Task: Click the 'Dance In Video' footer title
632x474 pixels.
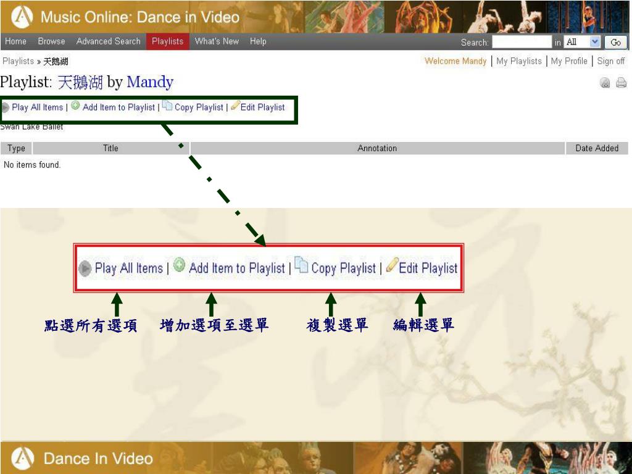Action: [98, 459]
